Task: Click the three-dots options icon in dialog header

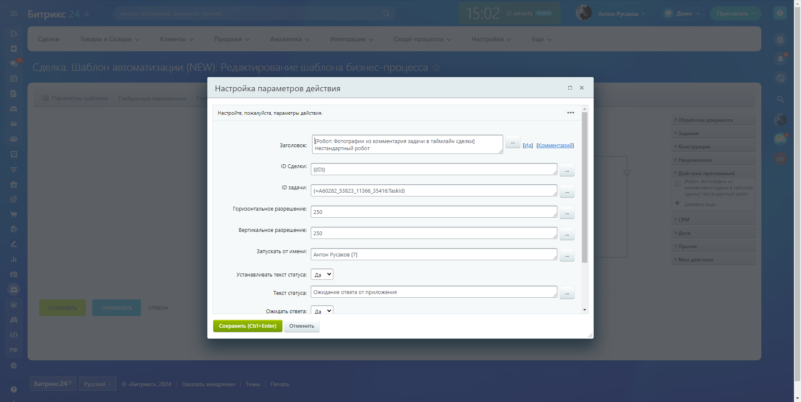Action: coord(570,113)
